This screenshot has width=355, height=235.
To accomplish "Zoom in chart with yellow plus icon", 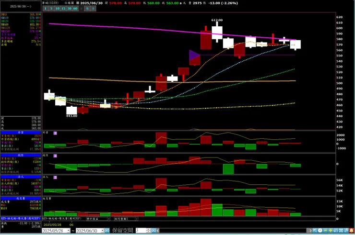I will point(331,231).
